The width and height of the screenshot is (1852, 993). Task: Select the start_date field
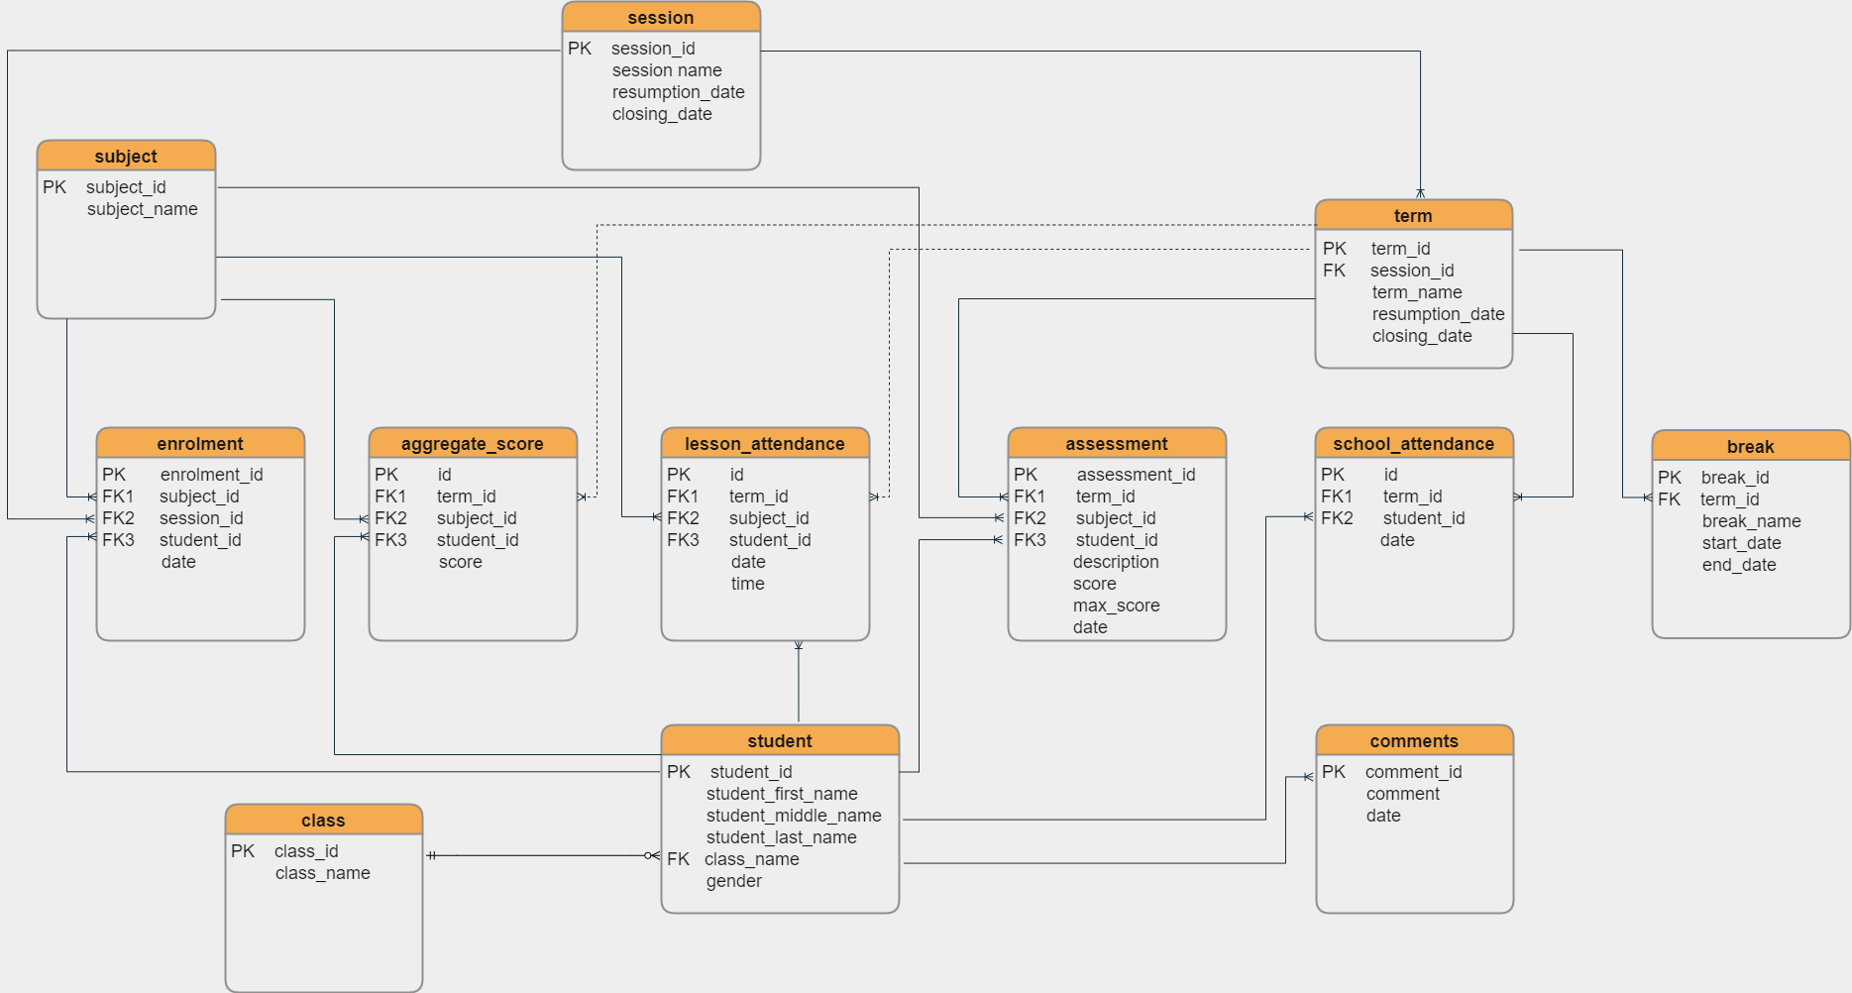pyautogui.click(x=1742, y=543)
